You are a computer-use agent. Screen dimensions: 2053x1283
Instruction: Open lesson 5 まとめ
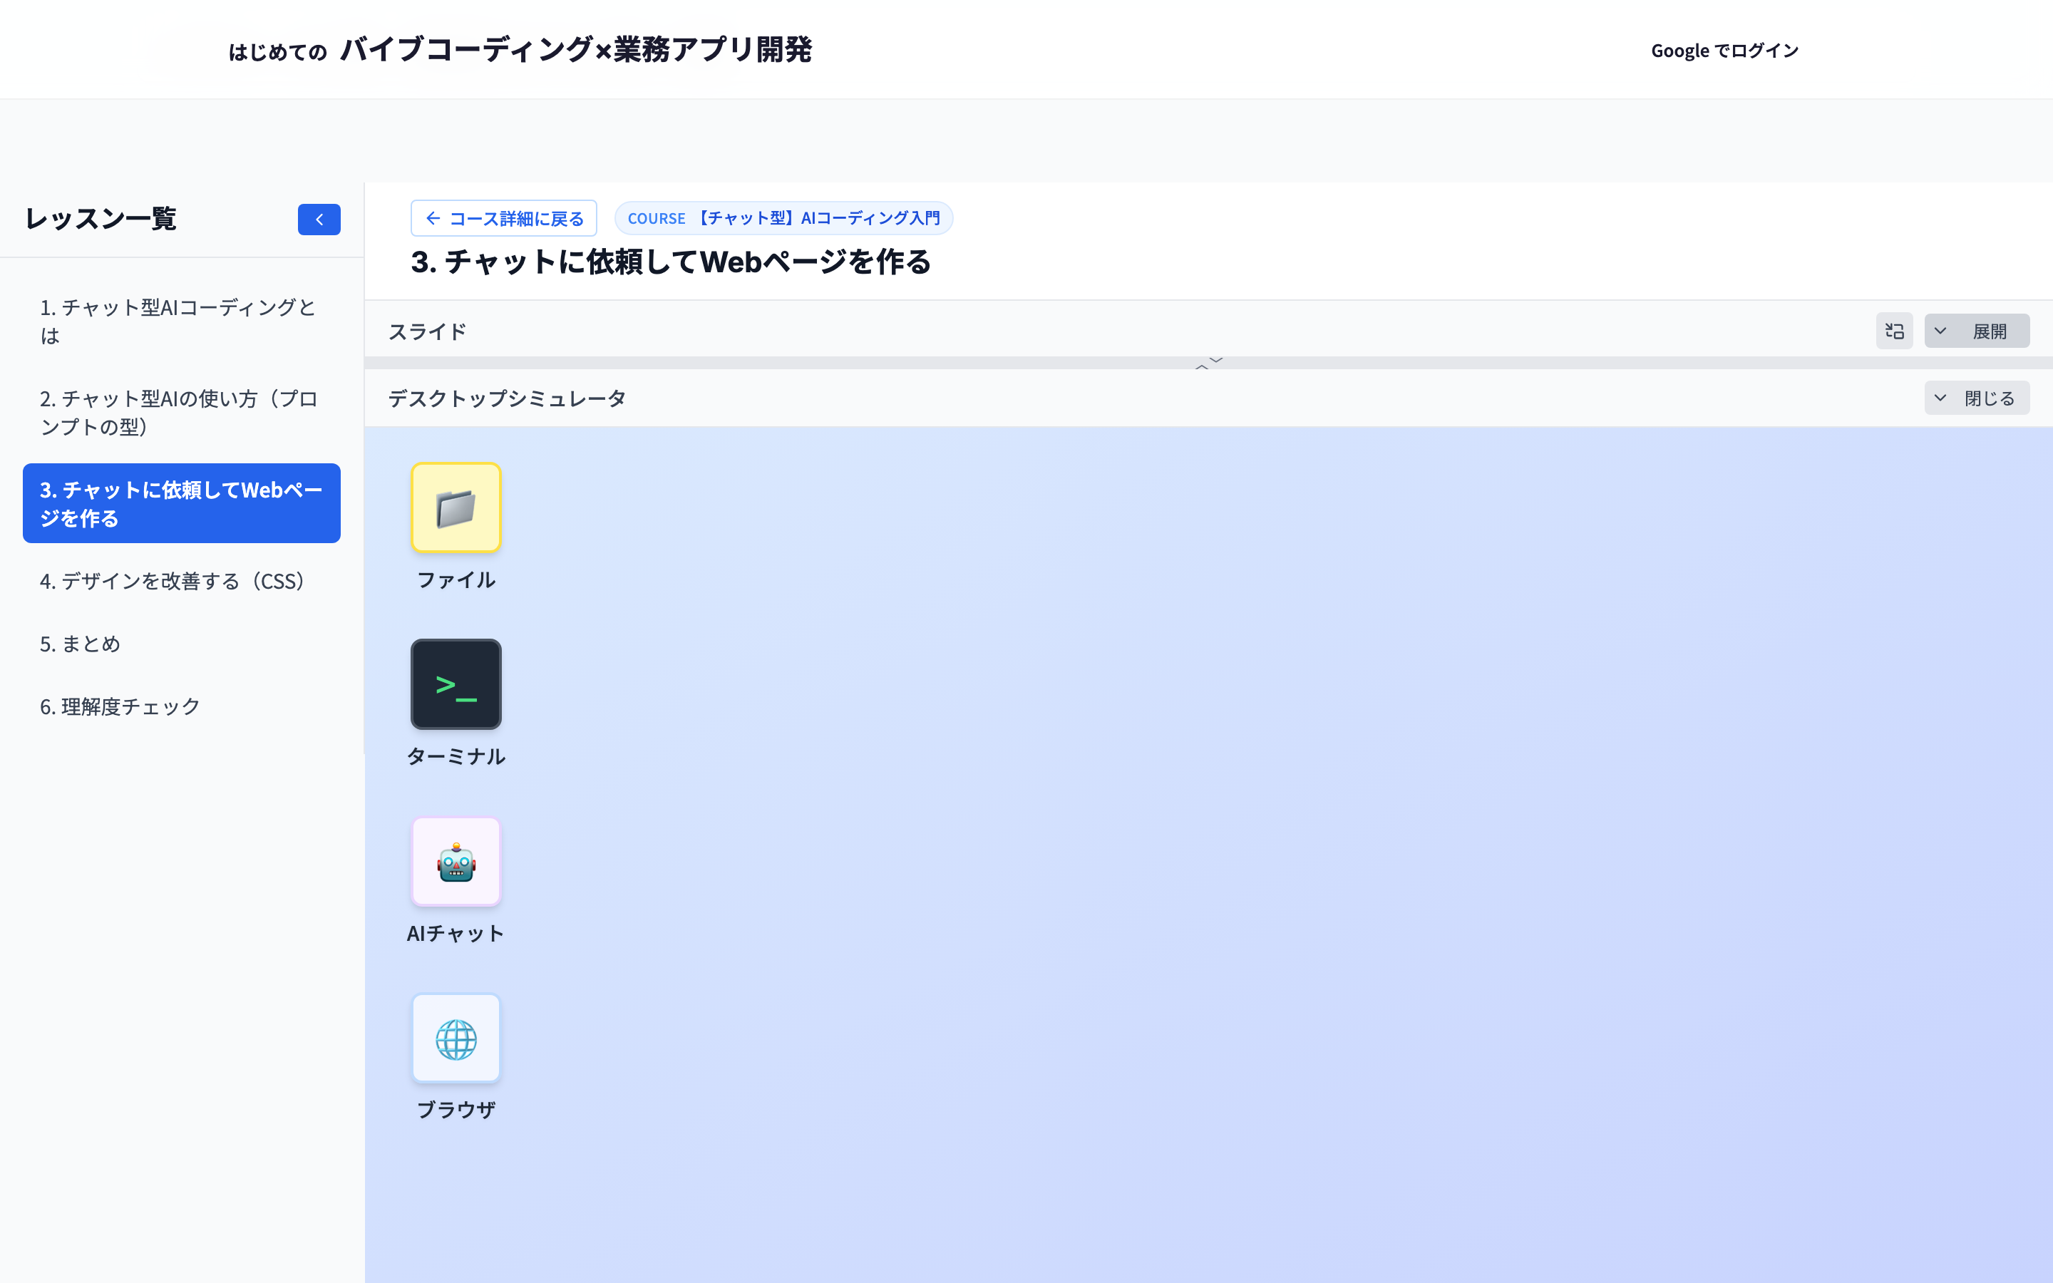pyautogui.click(x=182, y=644)
